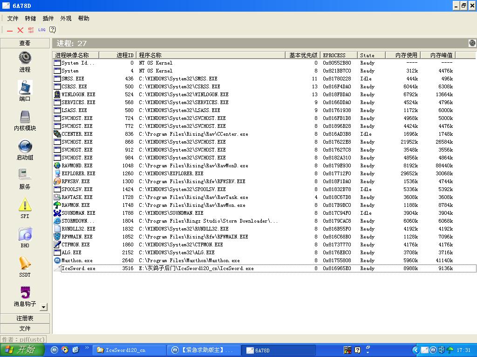Select the LSASS.EXE process row
The image size is (477, 357).
265,111
